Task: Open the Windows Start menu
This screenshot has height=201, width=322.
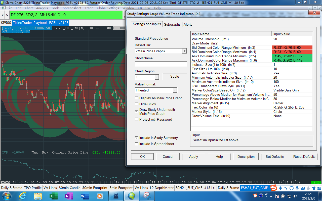Action: point(6,195)
